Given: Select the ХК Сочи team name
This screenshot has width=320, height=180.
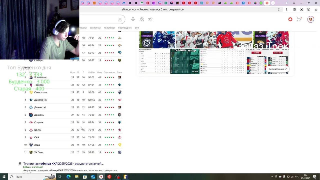Looking at the screenshot, I should (x=39, y=152).
